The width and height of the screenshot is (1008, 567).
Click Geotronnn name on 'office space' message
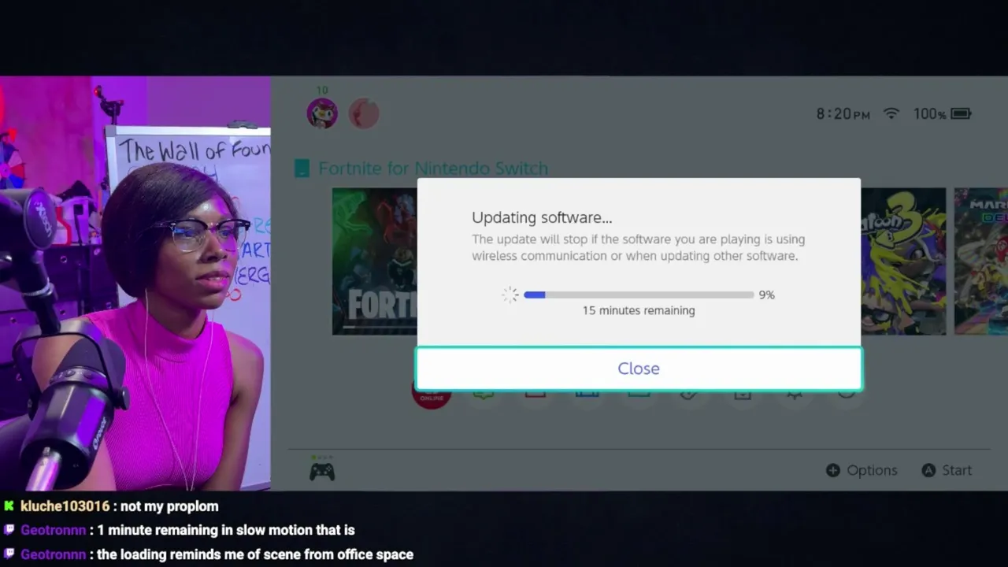coord(54,554)
